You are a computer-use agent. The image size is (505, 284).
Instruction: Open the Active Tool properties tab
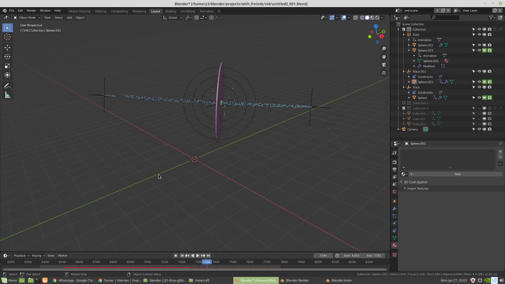click(x=394, y=153)
